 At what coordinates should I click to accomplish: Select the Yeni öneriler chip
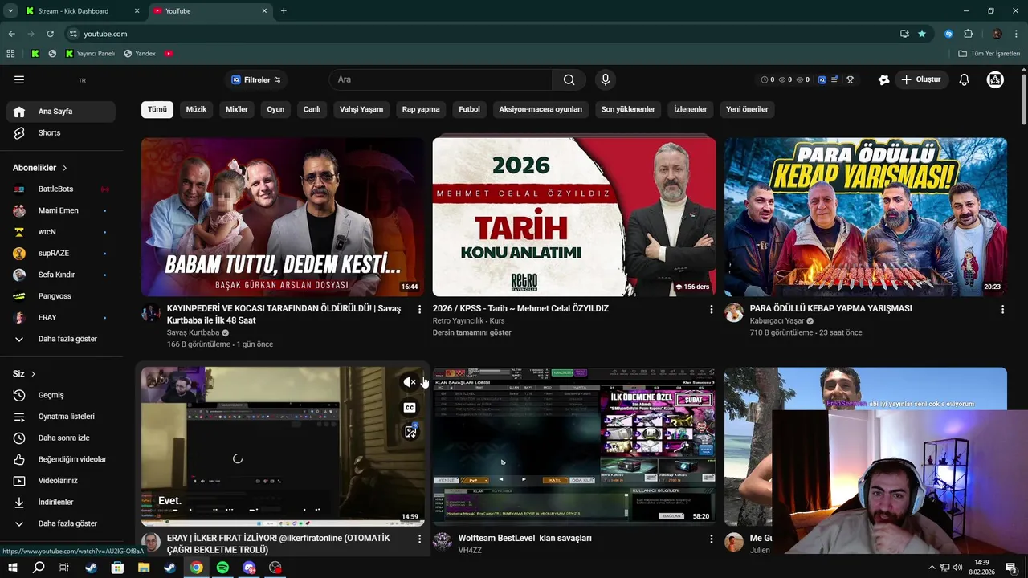(x=747, y=109)
